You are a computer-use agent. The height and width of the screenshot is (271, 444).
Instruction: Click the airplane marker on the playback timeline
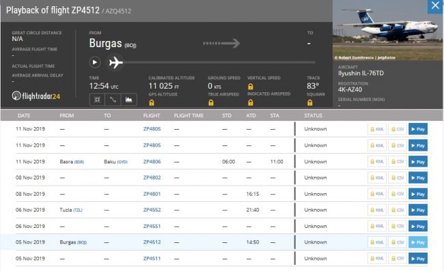point(116,63)
